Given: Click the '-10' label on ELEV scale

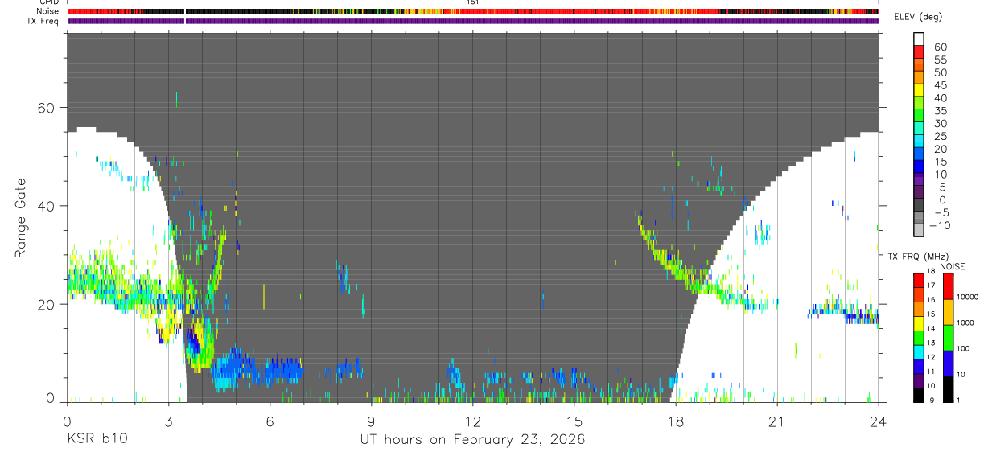Looking at the screenshot, I should tap(940, 225).
